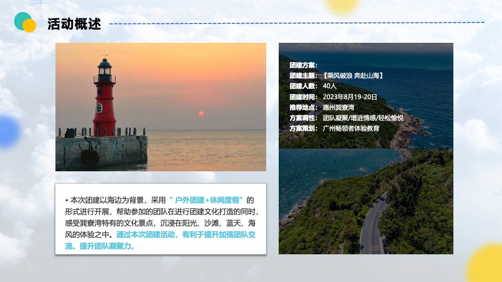
Task: Click the green and yellow circle logo
Action: click(x=25, y=22)
